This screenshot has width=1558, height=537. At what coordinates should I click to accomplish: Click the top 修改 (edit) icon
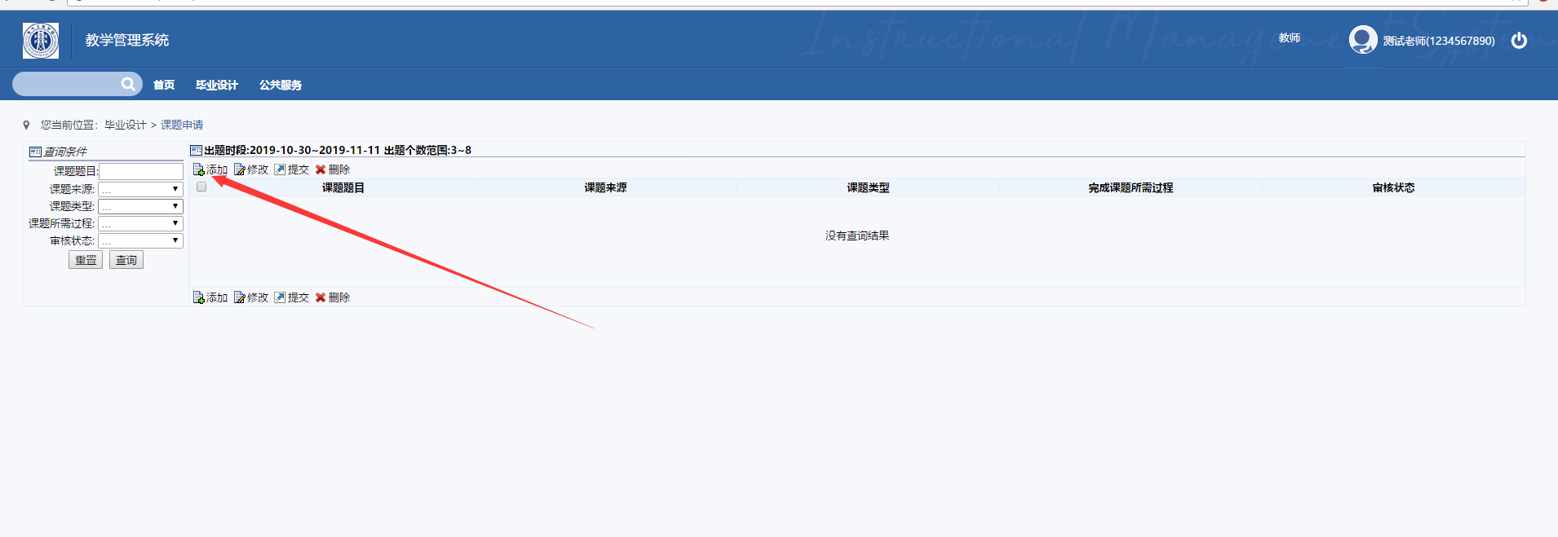(239, 169)
